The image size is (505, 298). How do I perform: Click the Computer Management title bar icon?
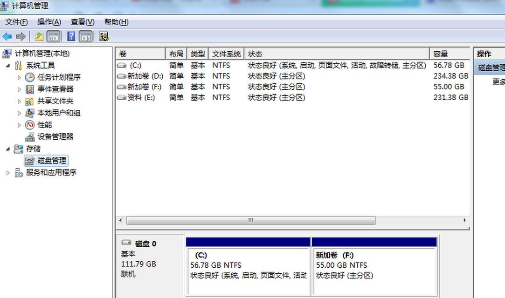(x=4, y=6)
